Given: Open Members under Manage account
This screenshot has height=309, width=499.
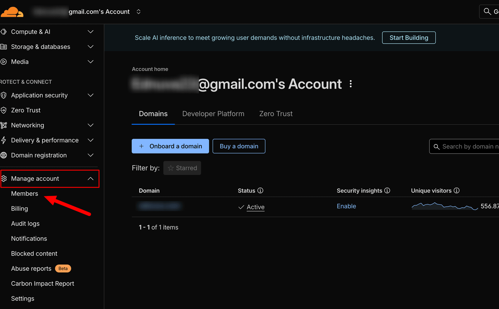Looking at the screenshot, I should click(25, 194).
